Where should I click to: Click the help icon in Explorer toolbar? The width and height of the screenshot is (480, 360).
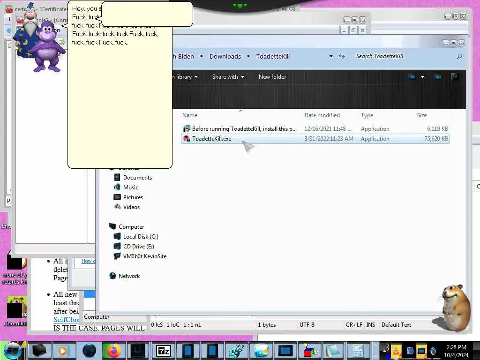coord(455,77)
